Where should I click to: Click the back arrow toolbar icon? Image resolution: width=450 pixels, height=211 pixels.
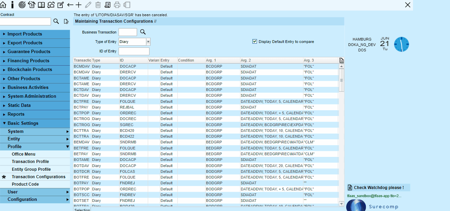tap(70, 5)
